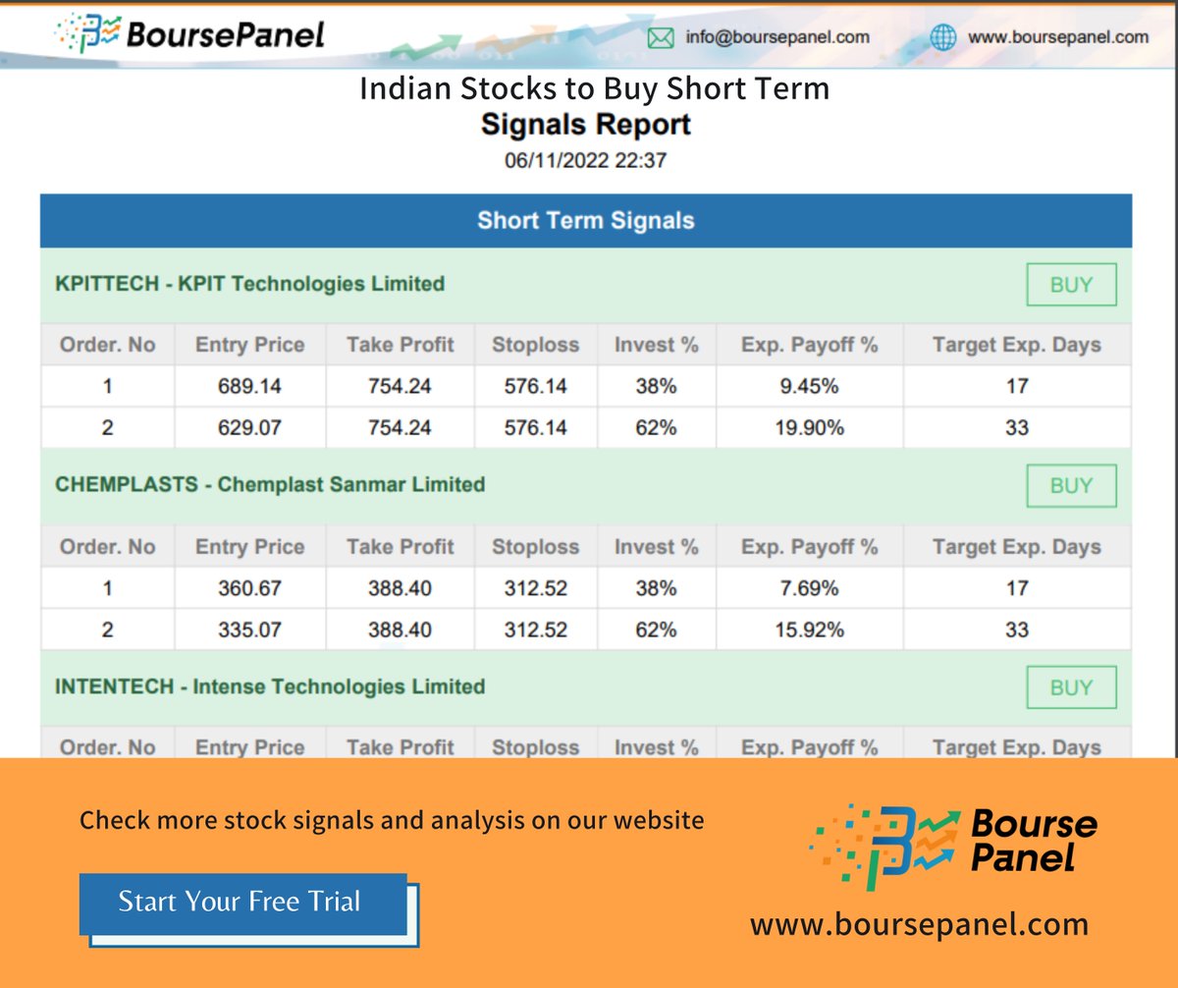Screen dimensions: 1178x988
Task: Click Stoploss column header under CHEMPLASTS
Action: click(x=535, y=547)
